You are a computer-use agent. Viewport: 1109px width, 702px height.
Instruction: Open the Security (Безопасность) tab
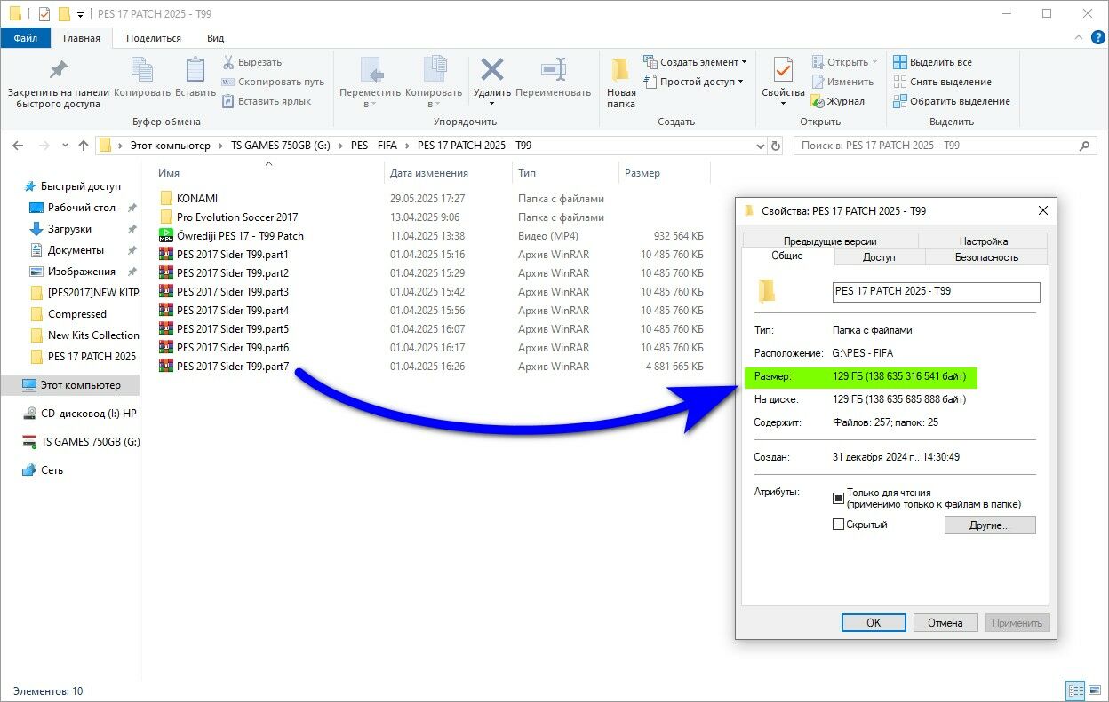click(986, 257)
